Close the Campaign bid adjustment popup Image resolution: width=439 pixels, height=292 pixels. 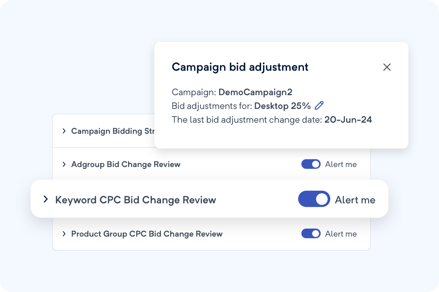tap(387, 67)
